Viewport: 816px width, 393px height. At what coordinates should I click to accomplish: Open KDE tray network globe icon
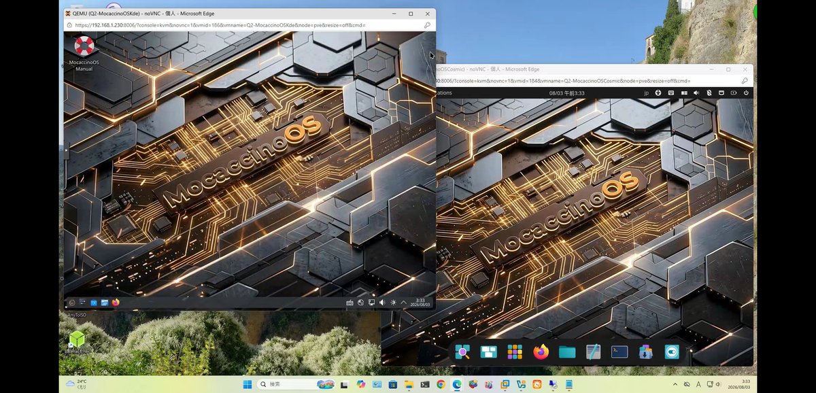[361, 303]
